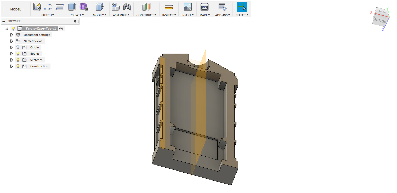Toggle the Origin visibility lightbulb
The image size is (397, 193).
click(18, 47)
